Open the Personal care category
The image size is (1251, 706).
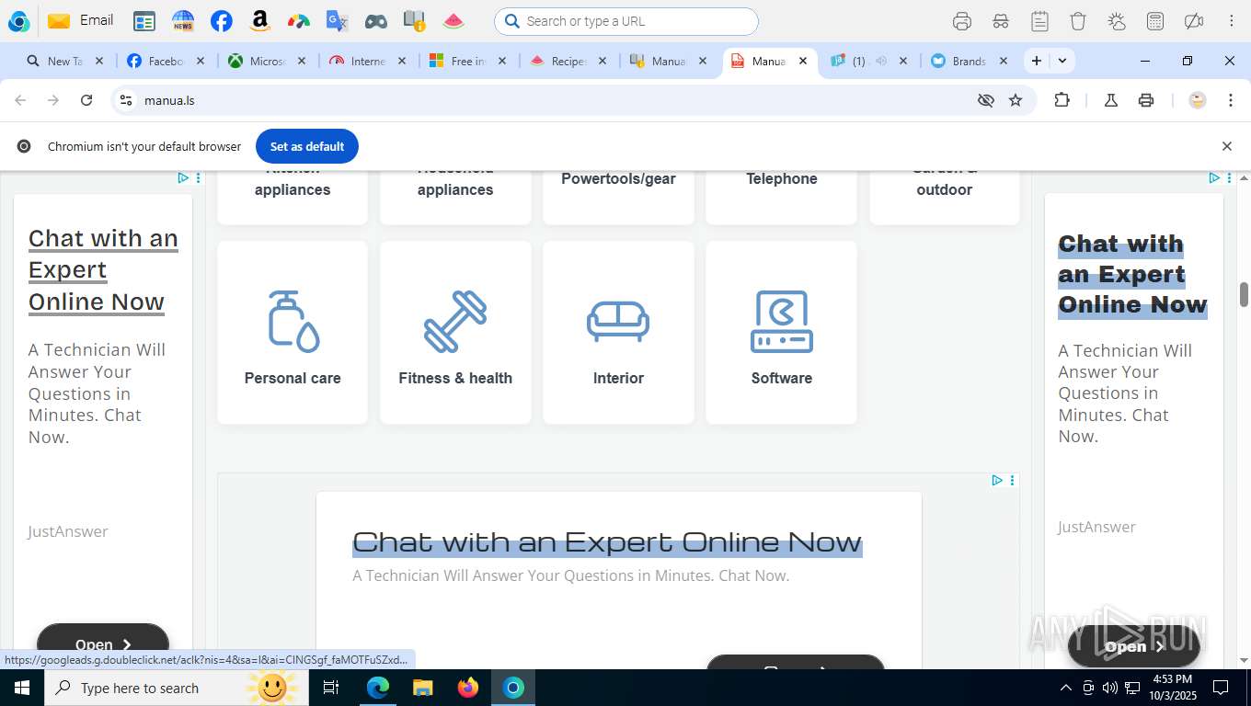pos(293,333)
